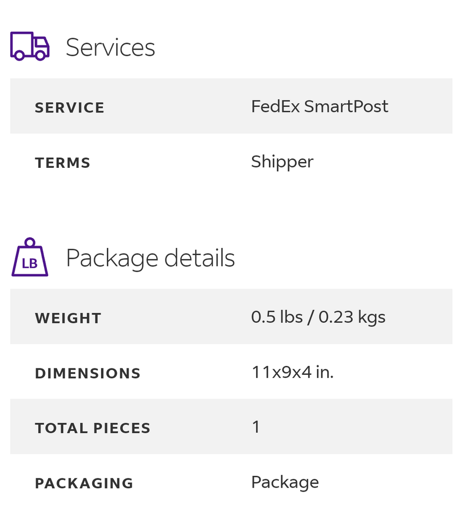
Task: Click the TOTAL PIECES row label
Action: coord(93,428)
